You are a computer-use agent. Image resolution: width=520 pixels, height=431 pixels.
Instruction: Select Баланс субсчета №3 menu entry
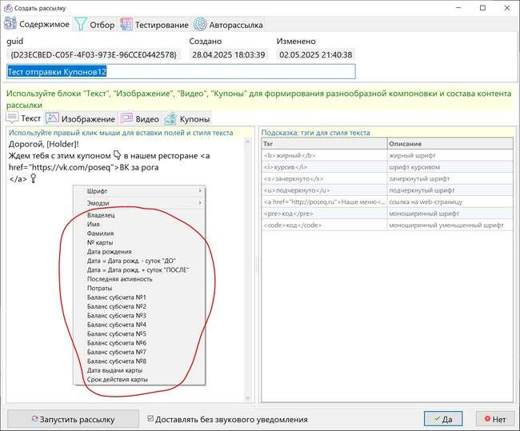[x=116, y=316]
